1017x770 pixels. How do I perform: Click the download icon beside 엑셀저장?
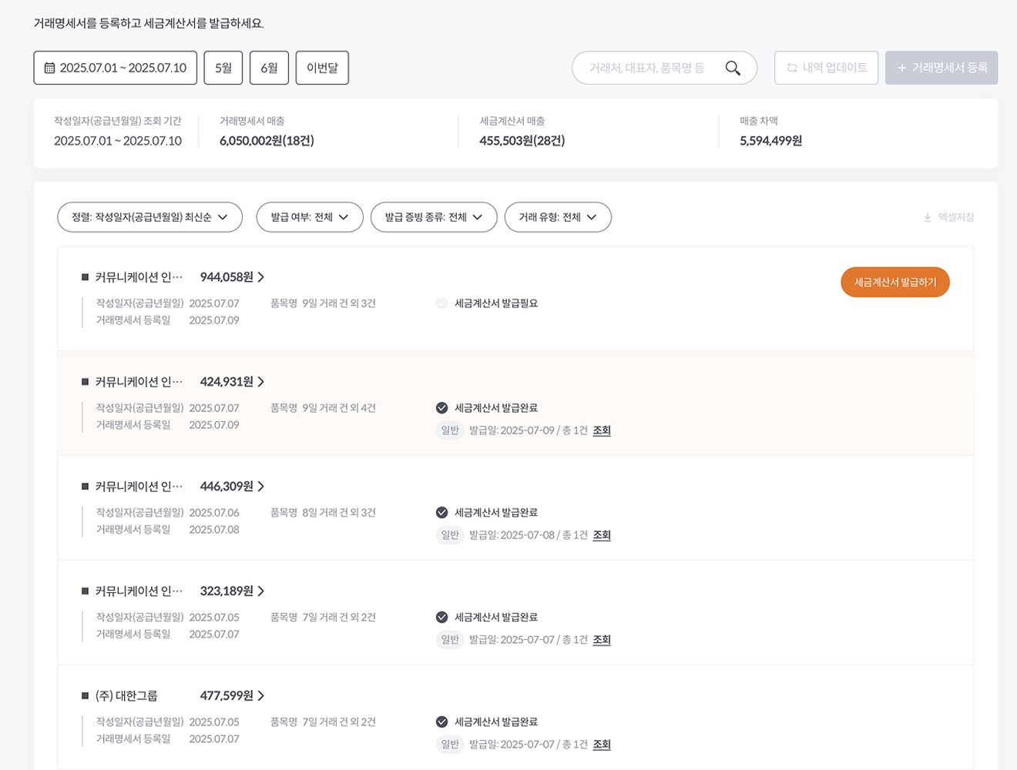(x=928, y=217)
